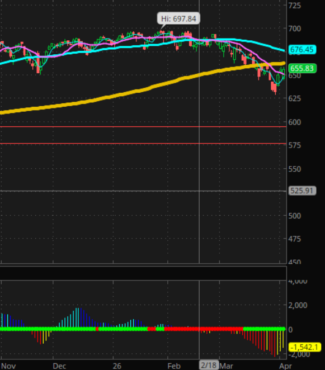The width and height of the screenshot is (325, 370).
Task: Click the 625 price axis label
Action: [x=295, y=98]
